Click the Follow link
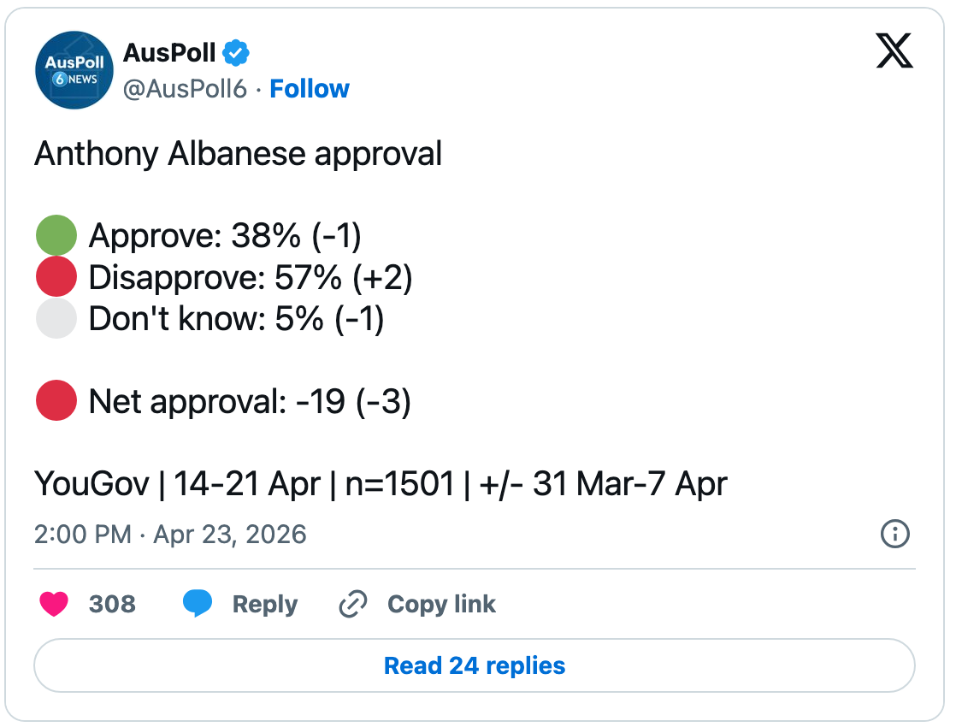This screenshot has height=727, width=956. point(310,89)
